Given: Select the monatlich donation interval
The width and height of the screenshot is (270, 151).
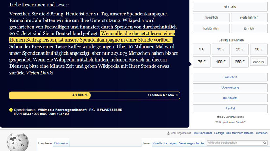Looking at the screenshot, I should pos(211,17).
